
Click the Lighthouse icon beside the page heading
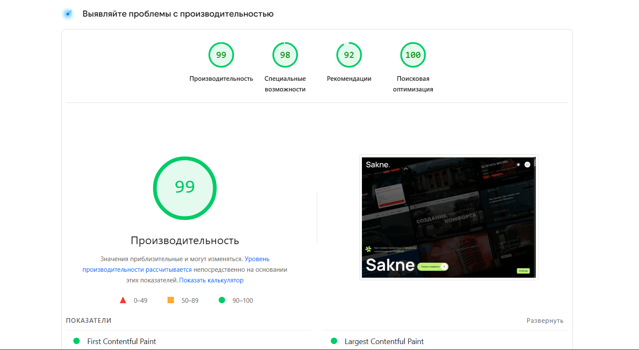click(68, 14)
